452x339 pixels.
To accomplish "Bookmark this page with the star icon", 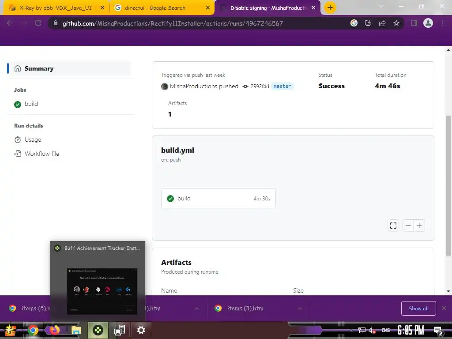I will 396,23.
